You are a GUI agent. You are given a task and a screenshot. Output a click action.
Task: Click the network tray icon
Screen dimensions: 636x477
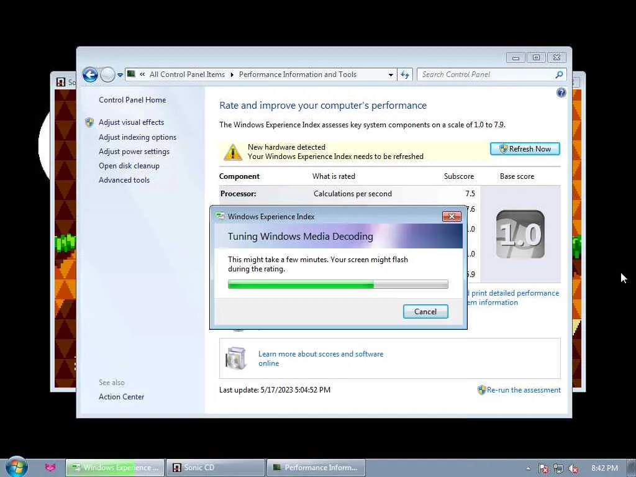coord(558,468)
